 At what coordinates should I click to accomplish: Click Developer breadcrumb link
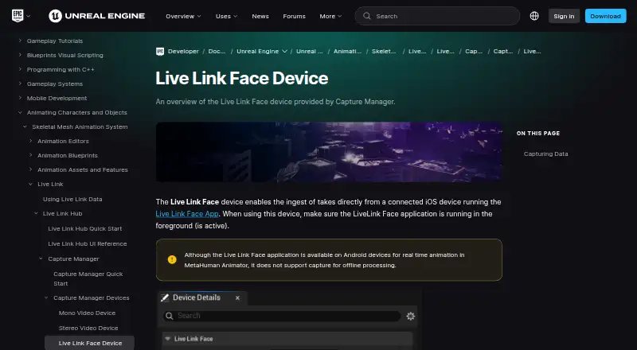coord(183,51)
